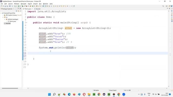
Task: Open the Run menu
Action: 40,4
